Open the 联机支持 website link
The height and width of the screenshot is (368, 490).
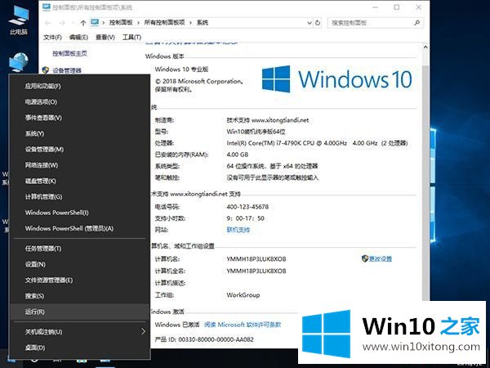click(238, 230)
